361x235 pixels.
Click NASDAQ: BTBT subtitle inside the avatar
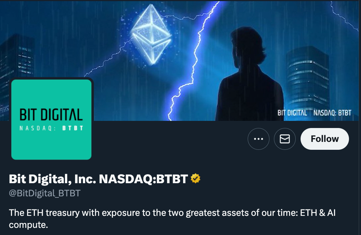51,128
